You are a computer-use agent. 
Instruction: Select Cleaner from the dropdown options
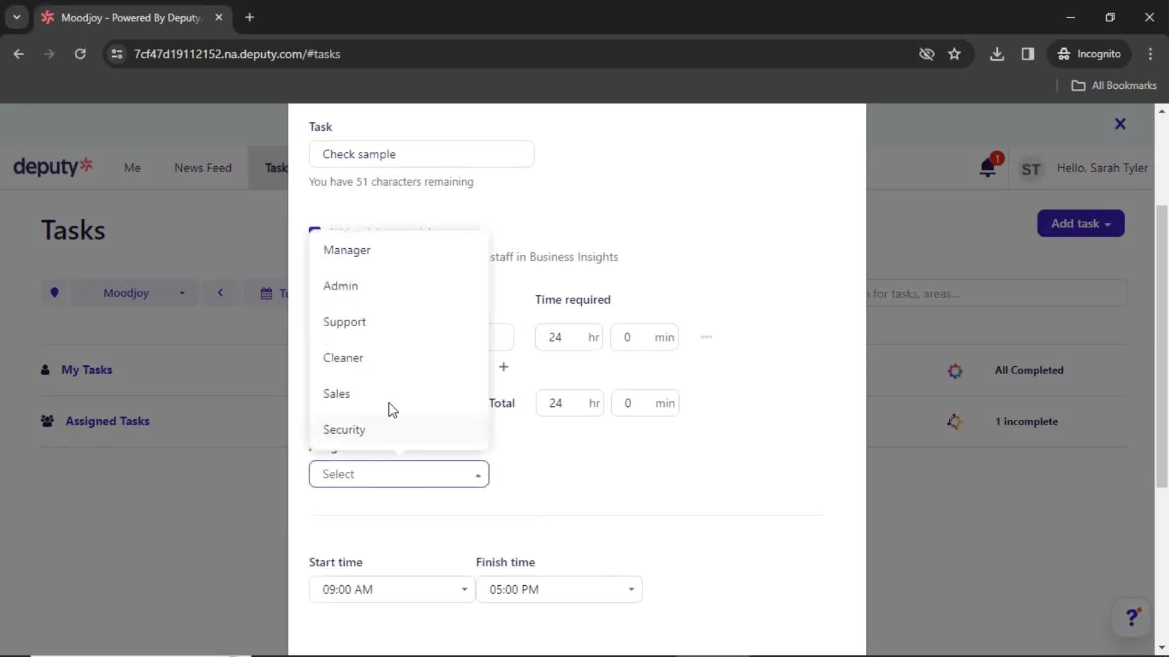(x=399, y=358)
